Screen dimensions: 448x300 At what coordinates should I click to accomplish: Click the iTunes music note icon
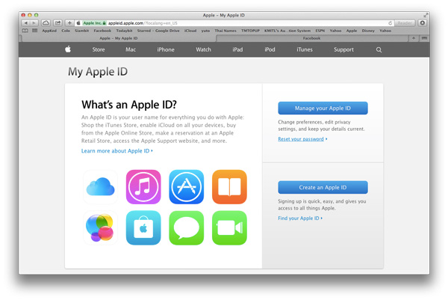pos(143,187)
